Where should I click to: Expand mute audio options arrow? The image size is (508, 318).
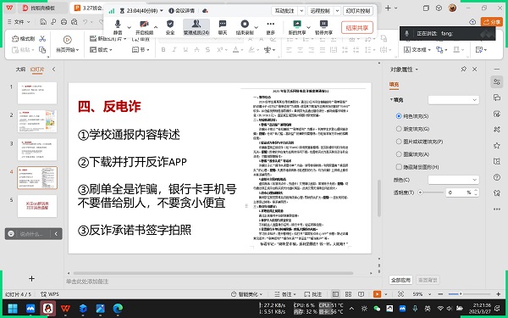click(x=129, y=27)
